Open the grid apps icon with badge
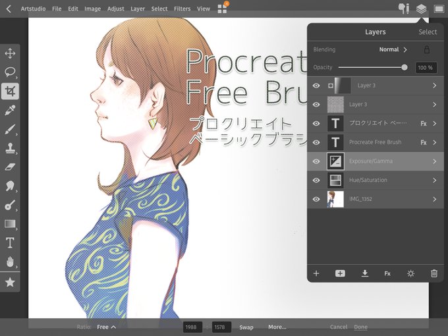The image size is (448, 336). coord(222,9)
